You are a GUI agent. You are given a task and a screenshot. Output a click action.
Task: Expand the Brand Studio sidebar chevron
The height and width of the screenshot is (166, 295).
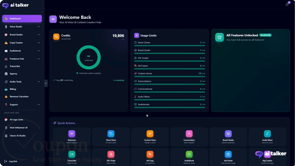(39, 35)
